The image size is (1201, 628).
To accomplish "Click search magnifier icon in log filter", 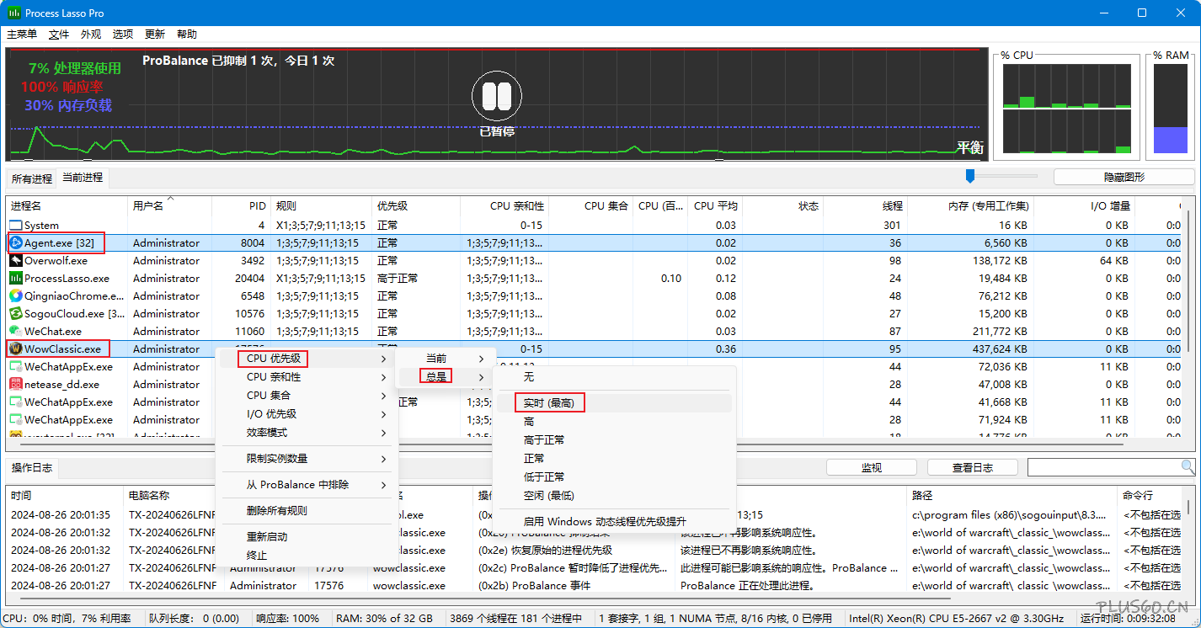I will pyautogui.click(x=1188, y=467).
